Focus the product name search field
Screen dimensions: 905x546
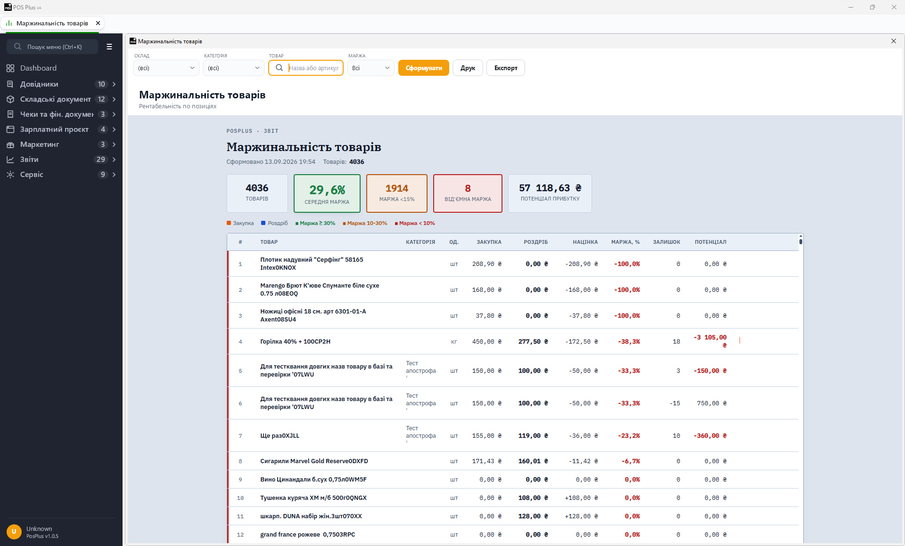[306, 68]
